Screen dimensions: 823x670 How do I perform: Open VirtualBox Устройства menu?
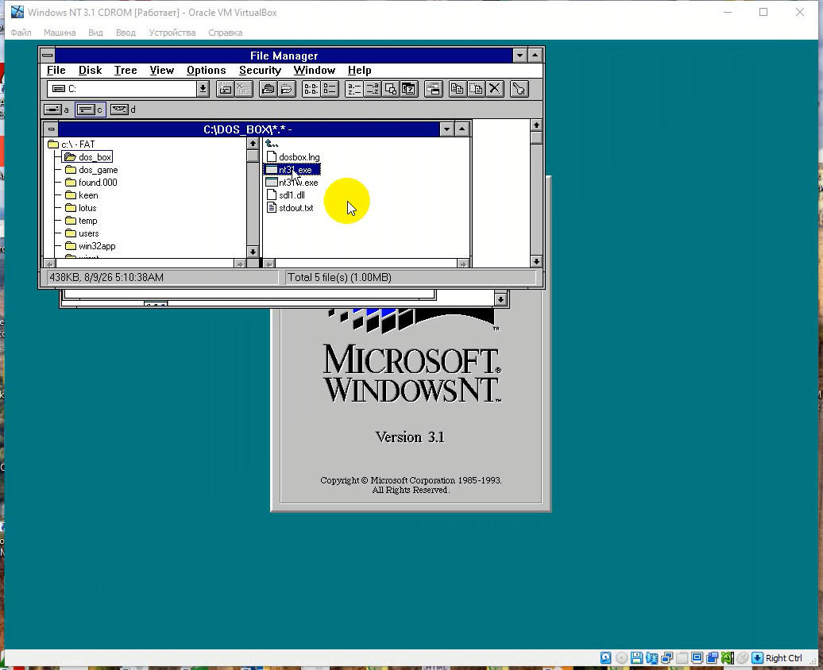click(172, 33)
